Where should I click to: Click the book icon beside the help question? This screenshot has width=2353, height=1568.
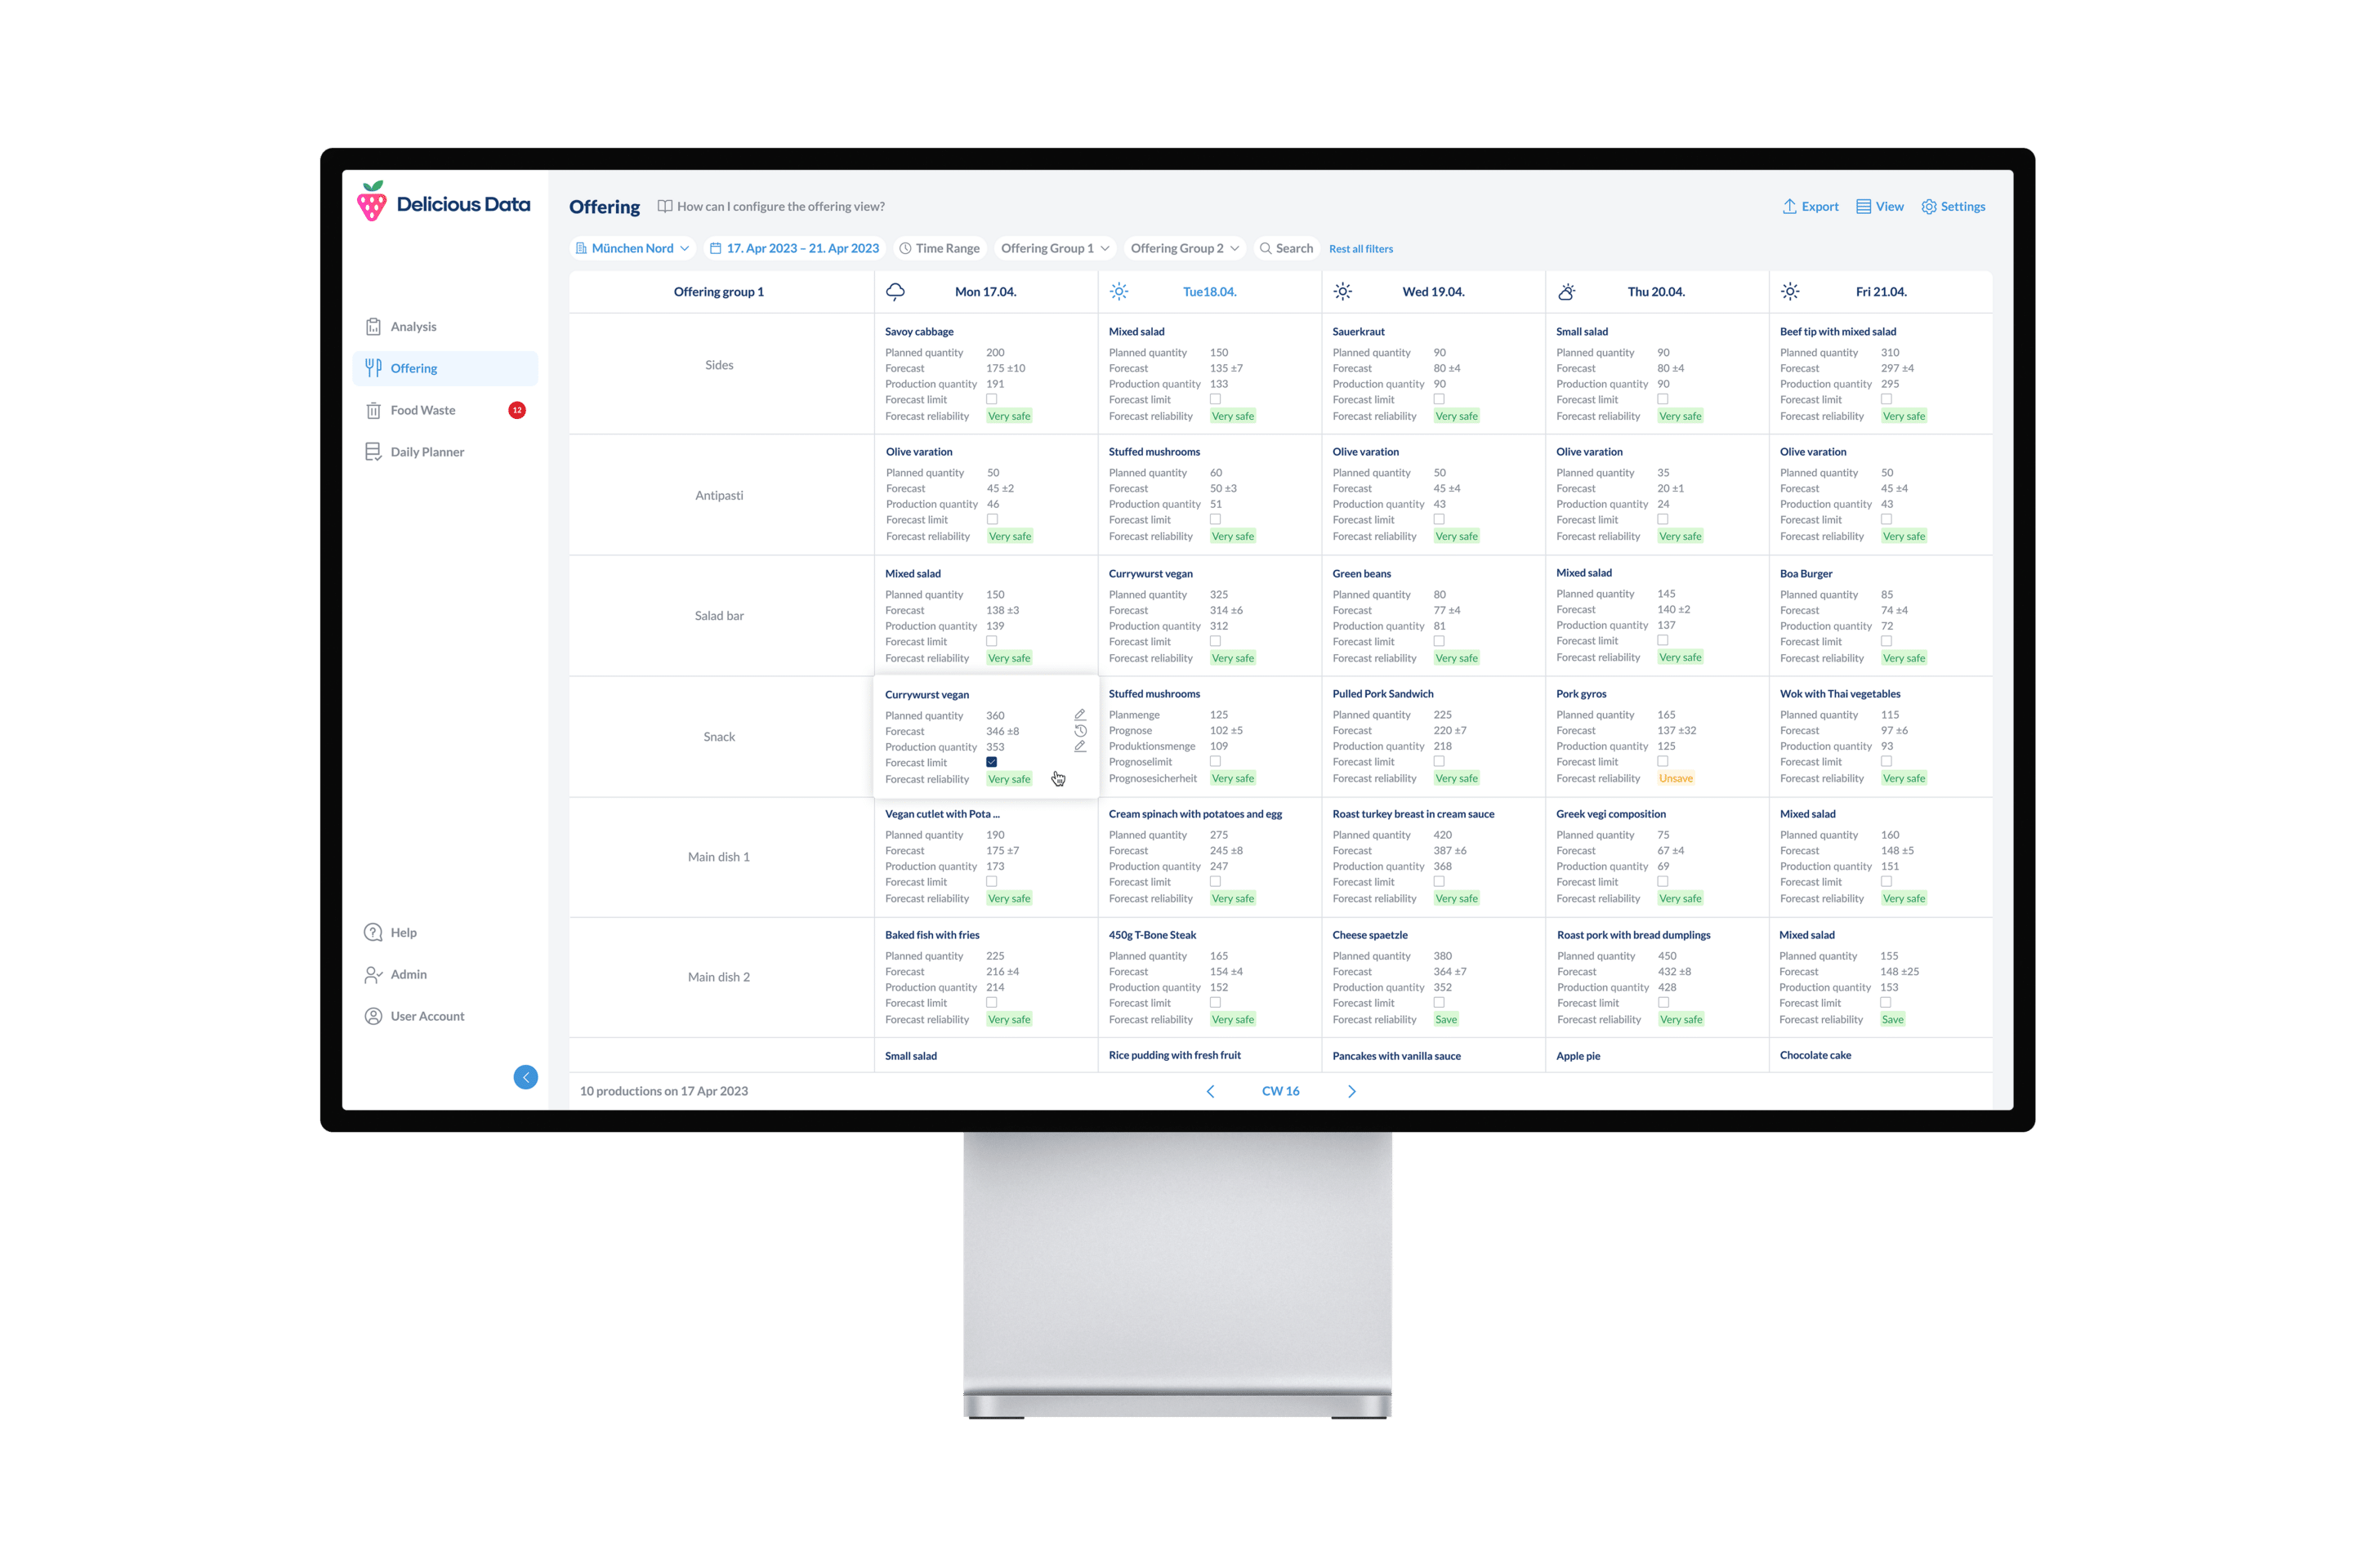[664, 206]
